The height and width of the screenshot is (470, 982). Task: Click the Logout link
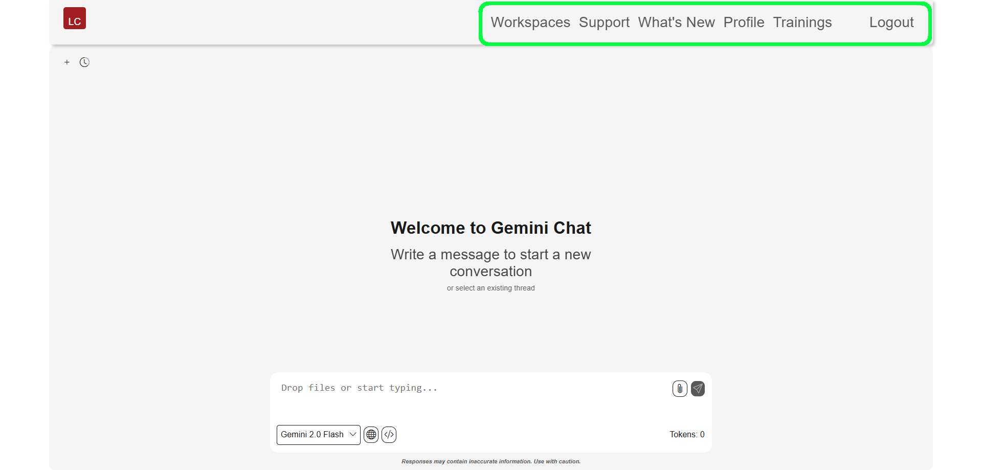tap(891, 23)
